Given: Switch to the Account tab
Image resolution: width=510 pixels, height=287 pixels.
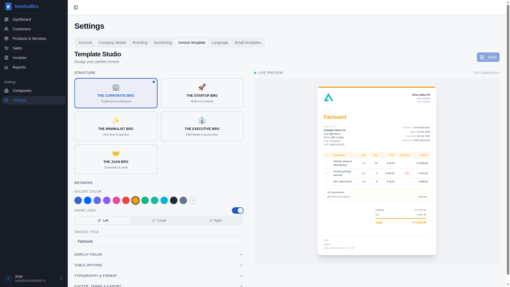Looking at the screenshot, I should [85, 43].
